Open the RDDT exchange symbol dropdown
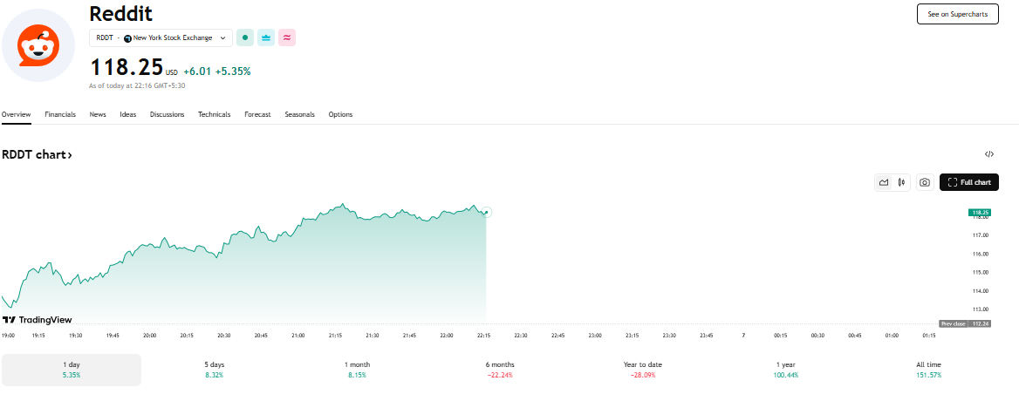Image resolution: width=1019 pixels, height=401 pixels. coord(161,37)
